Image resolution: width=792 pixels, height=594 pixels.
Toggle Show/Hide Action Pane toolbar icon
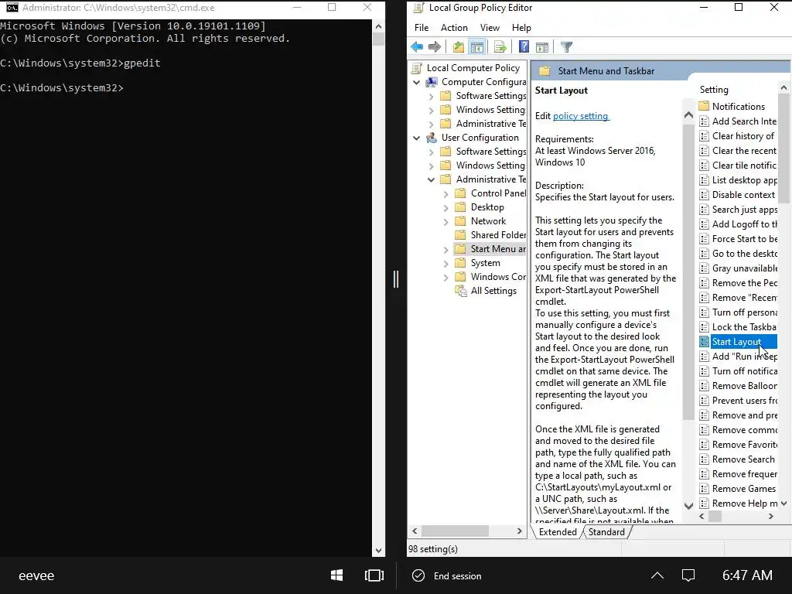(542, 47)
